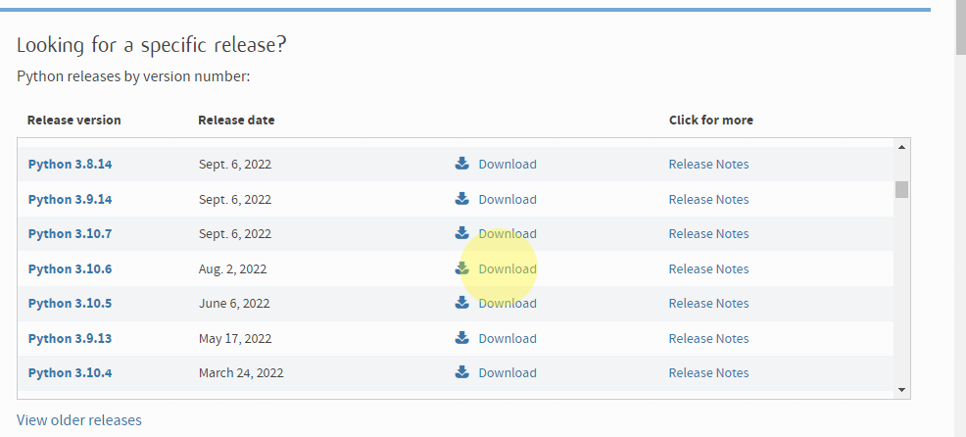The height and width of the screenshot is (437, 966).
Task: Open the Python 3.10.4 release link
Action: pyautogui.click(x=71, y=373)
